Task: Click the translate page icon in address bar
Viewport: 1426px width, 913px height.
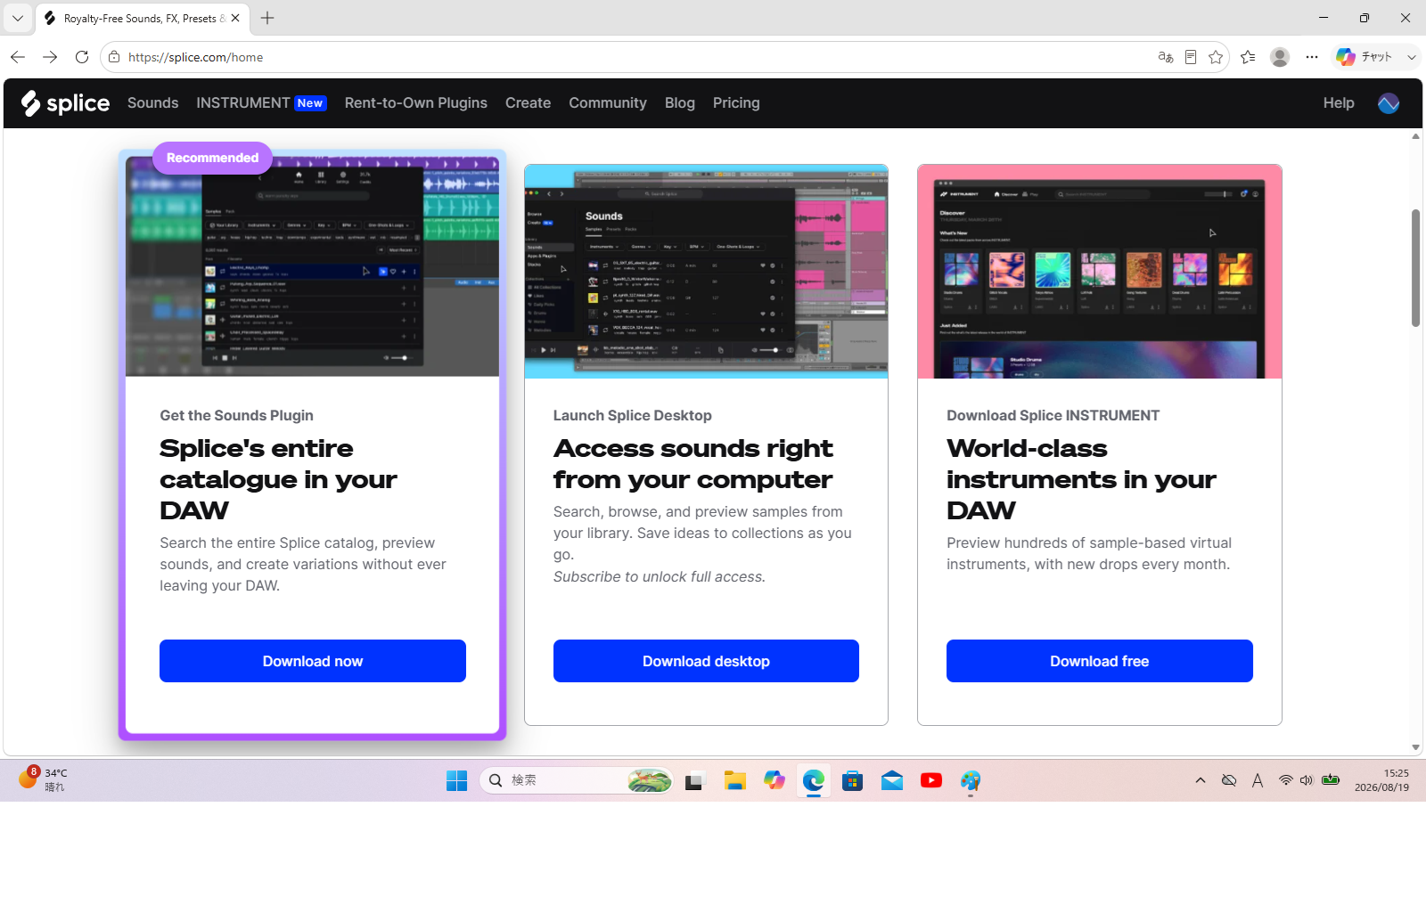Action: [1165, 57]
